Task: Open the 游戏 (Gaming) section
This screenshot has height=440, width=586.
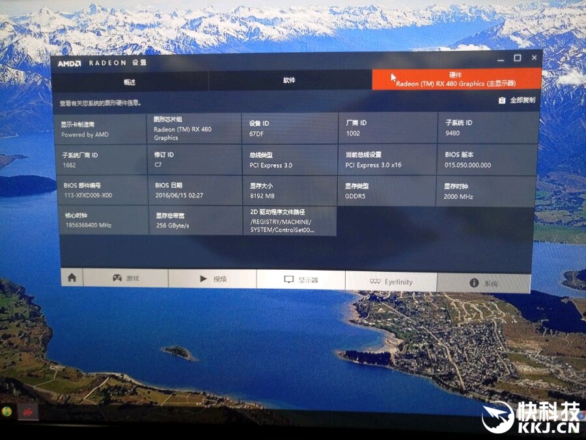Action: 126,278
